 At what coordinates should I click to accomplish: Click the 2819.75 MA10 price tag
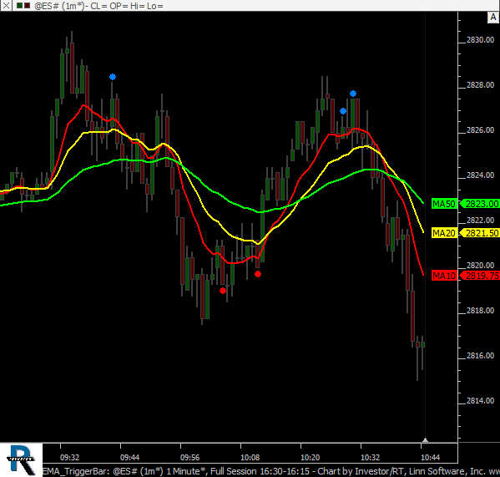point(480,276)
